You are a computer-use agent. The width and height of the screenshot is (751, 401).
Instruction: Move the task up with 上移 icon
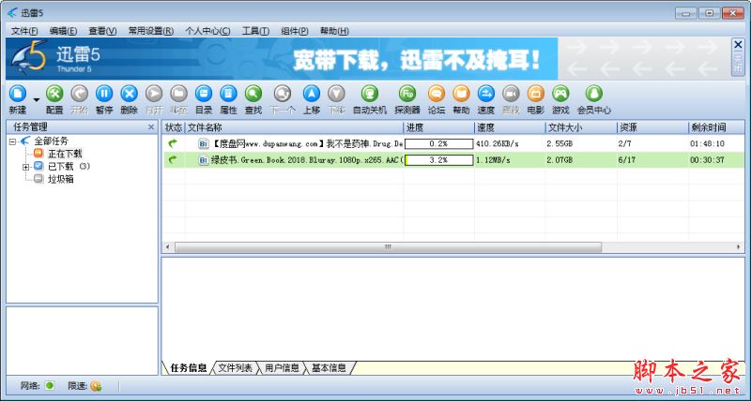tap(312, 94)
